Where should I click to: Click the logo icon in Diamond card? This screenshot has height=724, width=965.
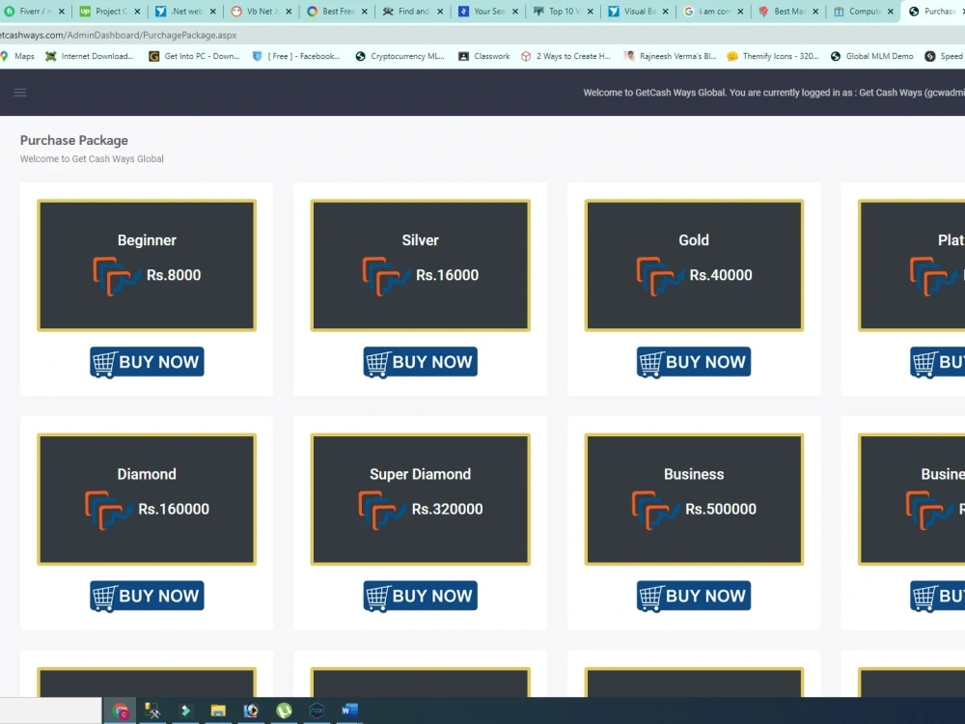(108, 511)
